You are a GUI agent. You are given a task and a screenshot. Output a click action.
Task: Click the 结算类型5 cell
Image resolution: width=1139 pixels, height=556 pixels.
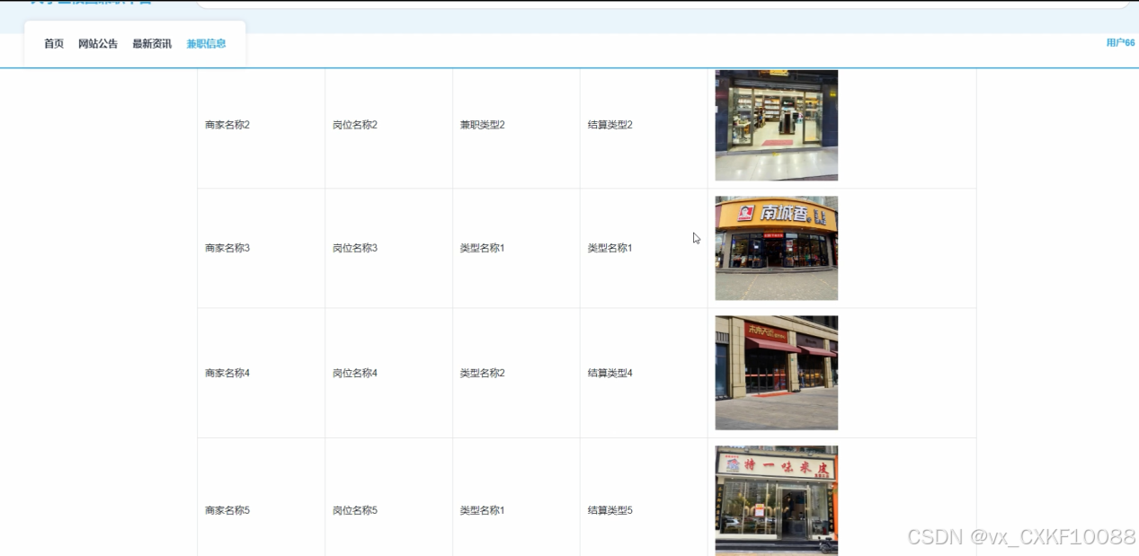[x=610, y=510]
